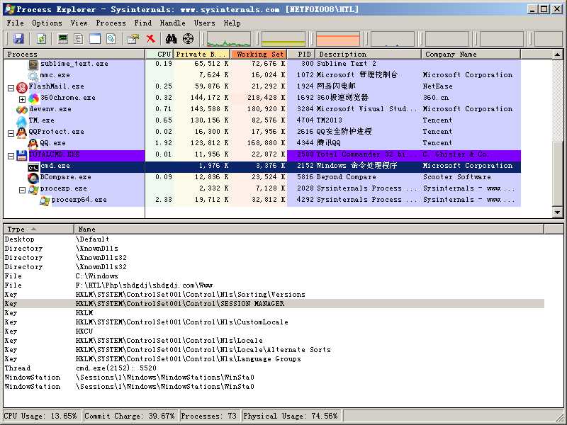Select the SESSION MANAGER key handle

click(x=274, y=304)
